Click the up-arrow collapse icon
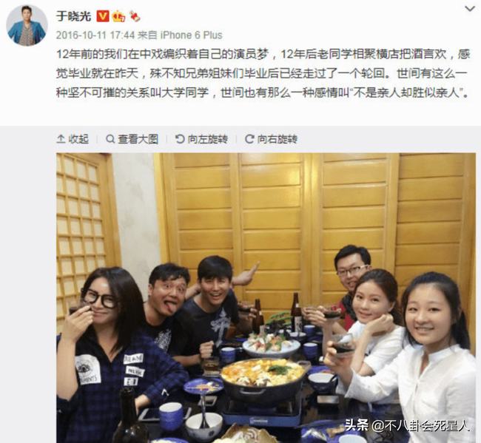The width and height of the screenshot is (481, 443). (61, 139)
